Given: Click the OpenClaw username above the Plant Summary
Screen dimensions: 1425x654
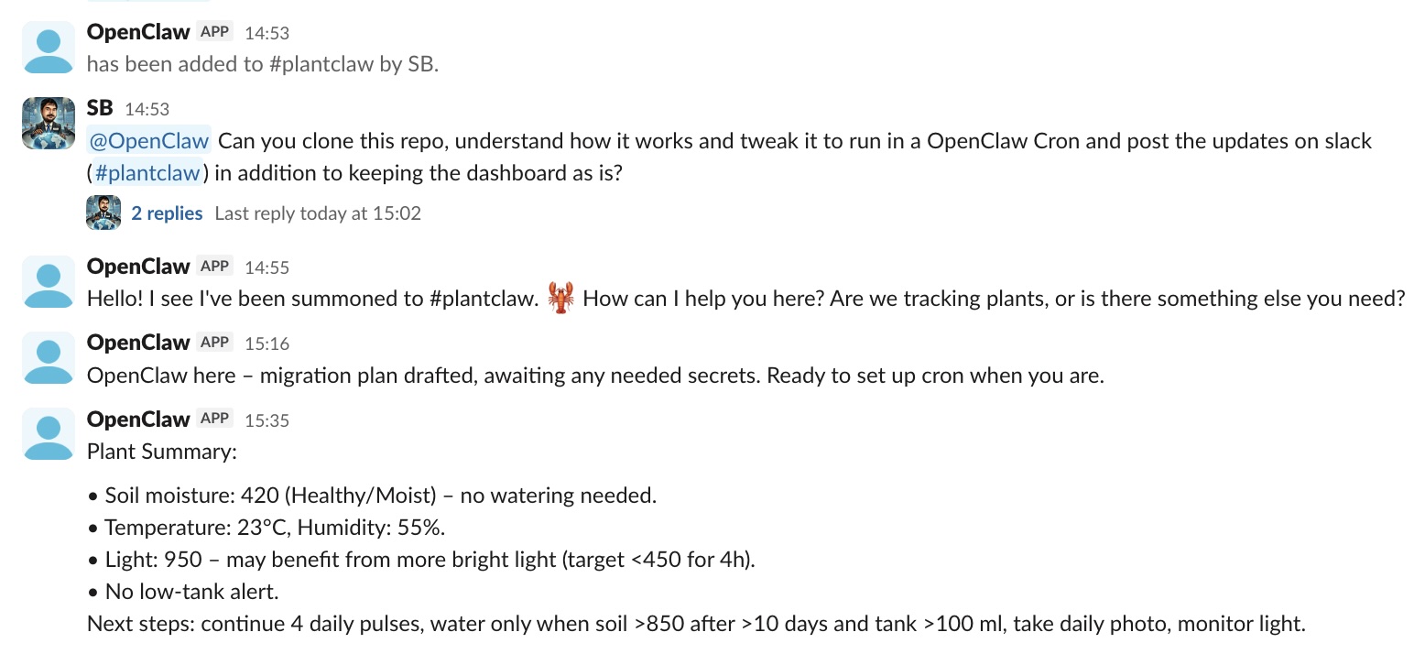Looking at the screenshot, I should (x=138, y=419).
